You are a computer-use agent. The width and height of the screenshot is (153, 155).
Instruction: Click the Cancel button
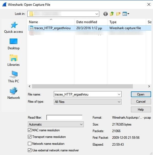(141, 102)
